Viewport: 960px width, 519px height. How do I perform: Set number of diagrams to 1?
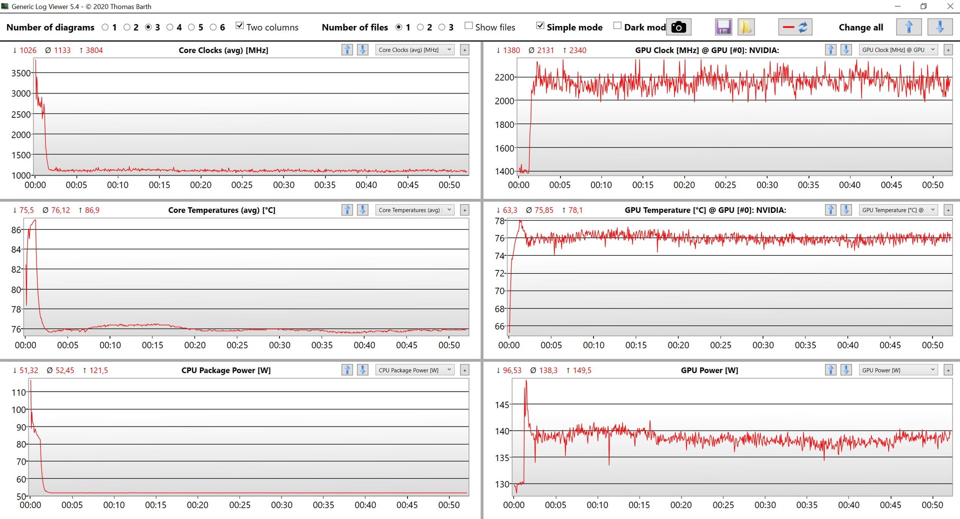[105, 27]
